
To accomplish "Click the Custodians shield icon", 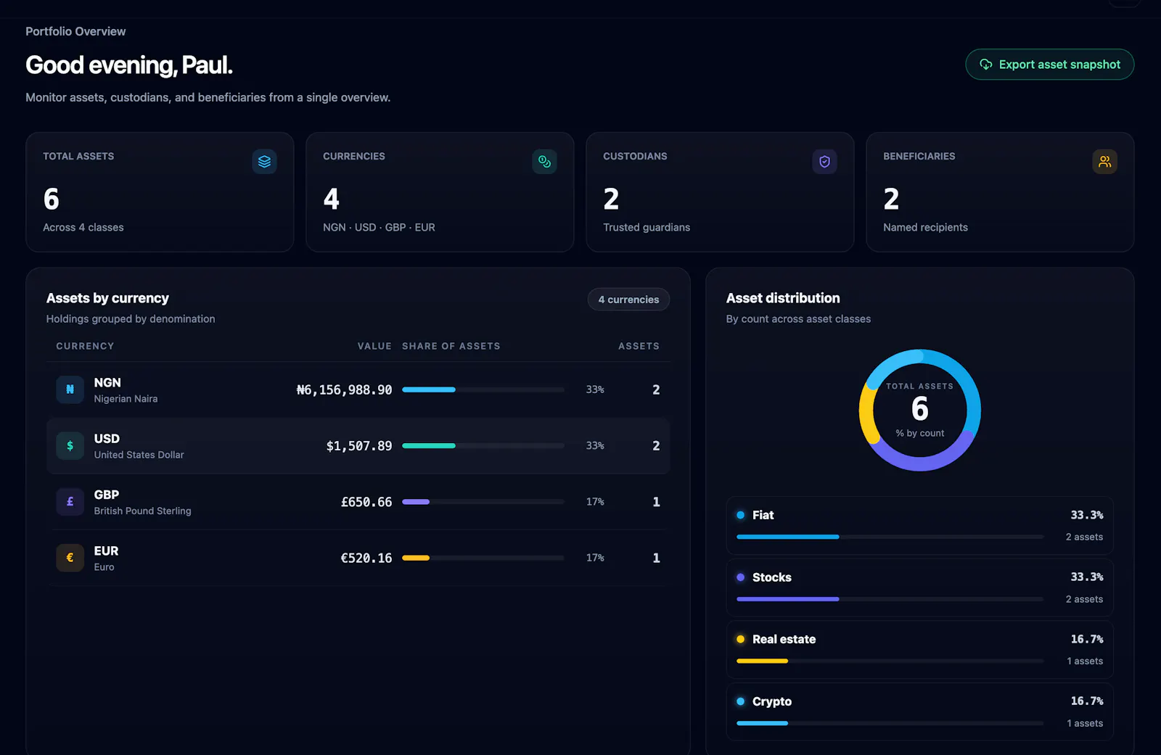I will pos(824,162).
